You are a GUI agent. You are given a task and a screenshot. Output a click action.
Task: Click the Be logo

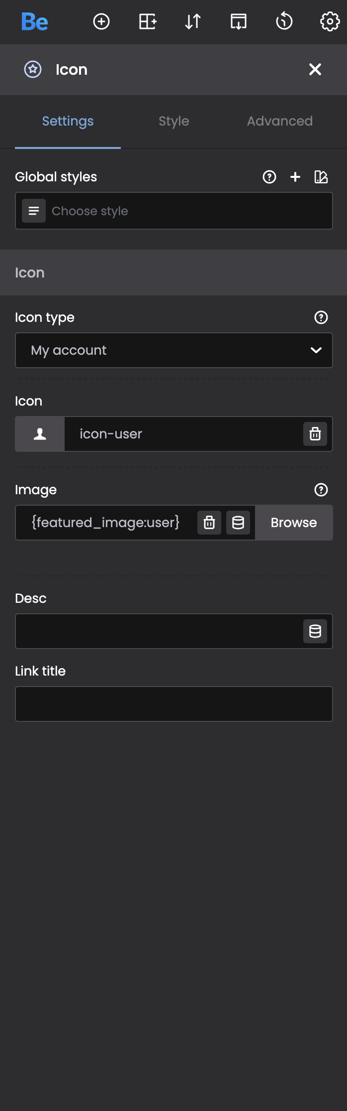point(34,22)
